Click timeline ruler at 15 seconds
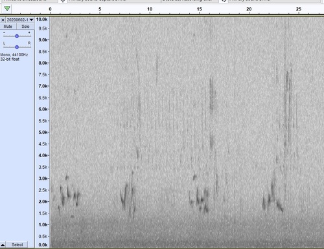 tap(200, 9)
